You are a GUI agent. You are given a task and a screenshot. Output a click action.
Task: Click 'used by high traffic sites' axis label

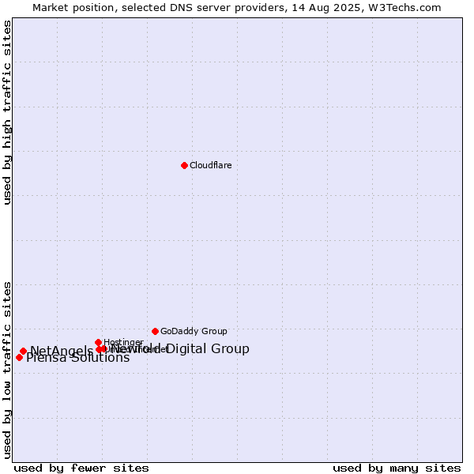click(x=7, y=112)
